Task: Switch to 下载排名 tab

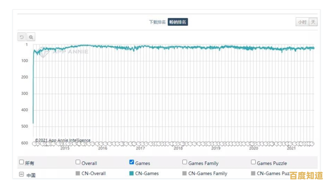Action: [x=157, y=22]
